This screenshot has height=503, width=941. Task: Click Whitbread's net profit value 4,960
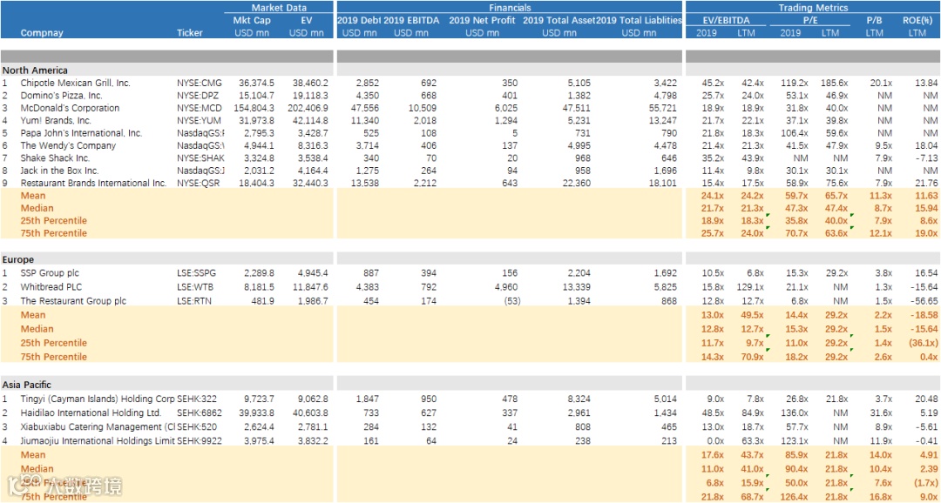(x=506, y=287)
